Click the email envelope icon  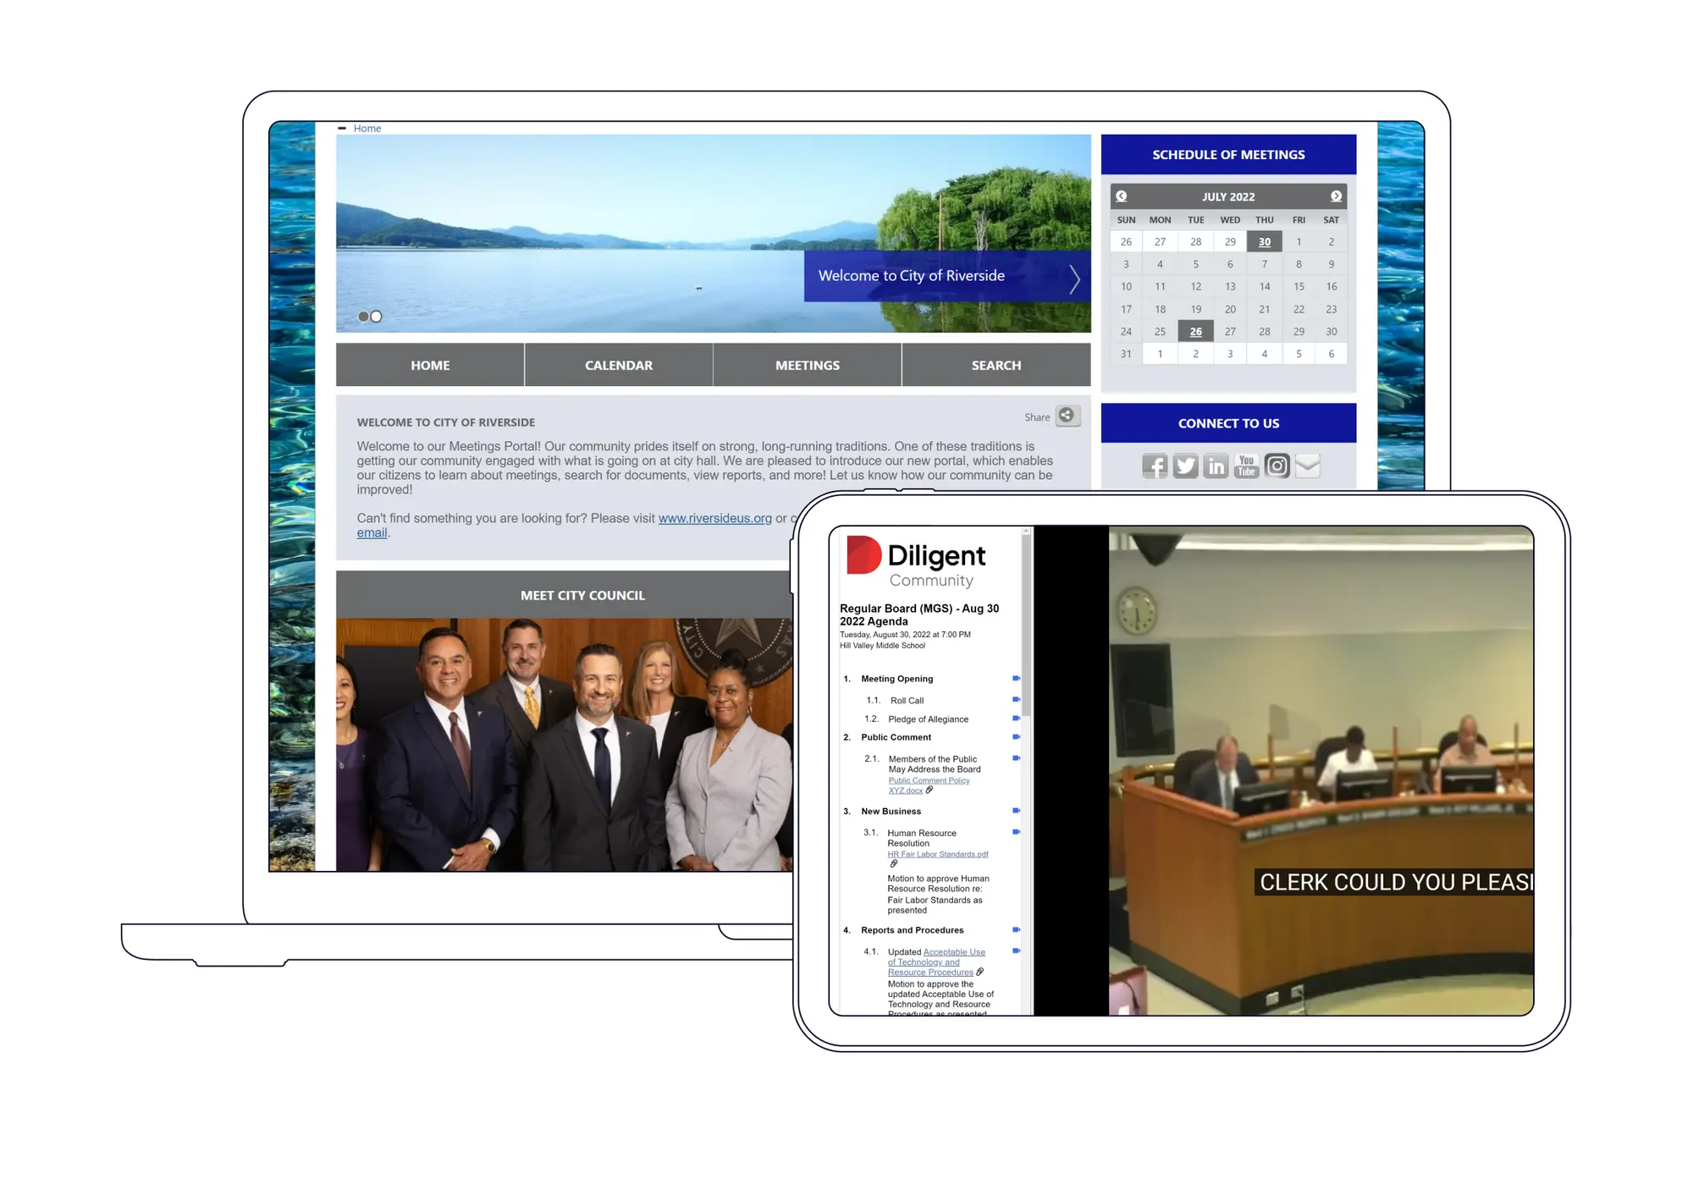pyautogui.click(x=1308, y=466)
